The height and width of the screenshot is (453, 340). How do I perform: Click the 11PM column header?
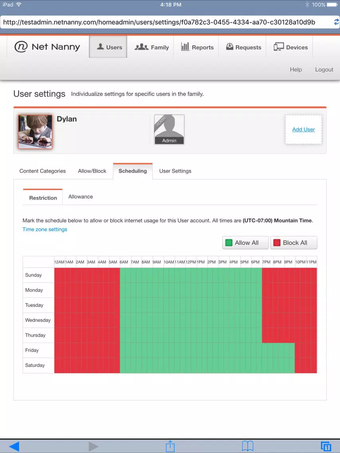[x=311, y=262]
